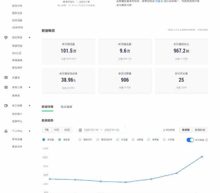The height and width of the screenshot is (193, 220).
Task: Click the 变现工具 sidebar icon
Action: [x=6, y=87]
